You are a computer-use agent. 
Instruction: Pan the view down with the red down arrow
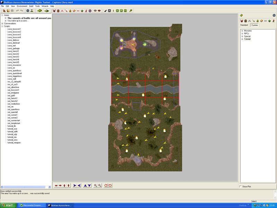tap(69, 185)
